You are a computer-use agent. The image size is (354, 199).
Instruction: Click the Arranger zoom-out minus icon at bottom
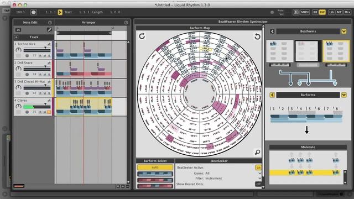point(128,186)
